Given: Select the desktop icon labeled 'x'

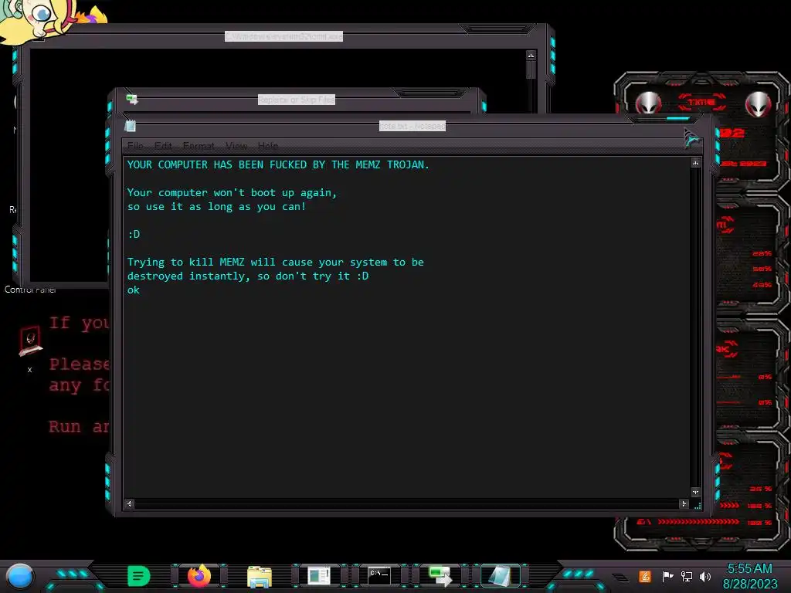Looking at the screenshot, I should [x=30, y=349].
